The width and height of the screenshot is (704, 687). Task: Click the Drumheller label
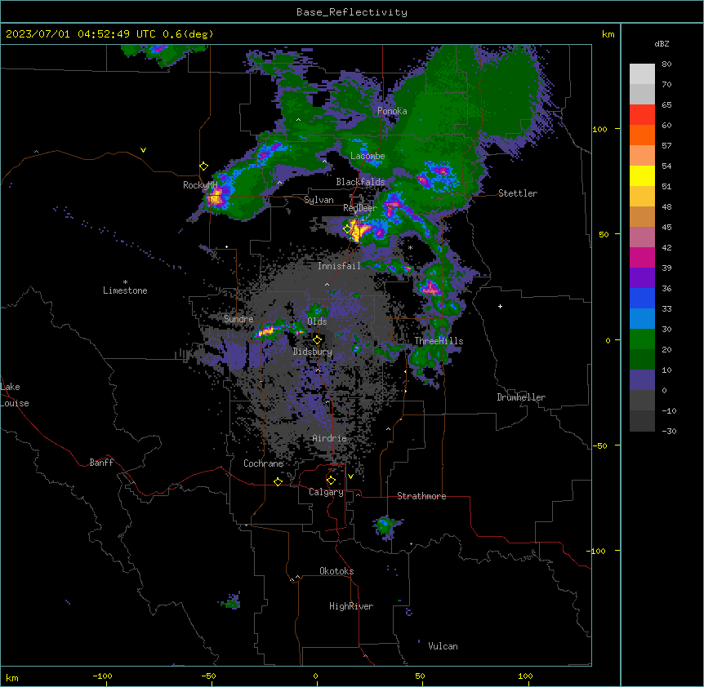pyautogui.click(x=521, y=397)
